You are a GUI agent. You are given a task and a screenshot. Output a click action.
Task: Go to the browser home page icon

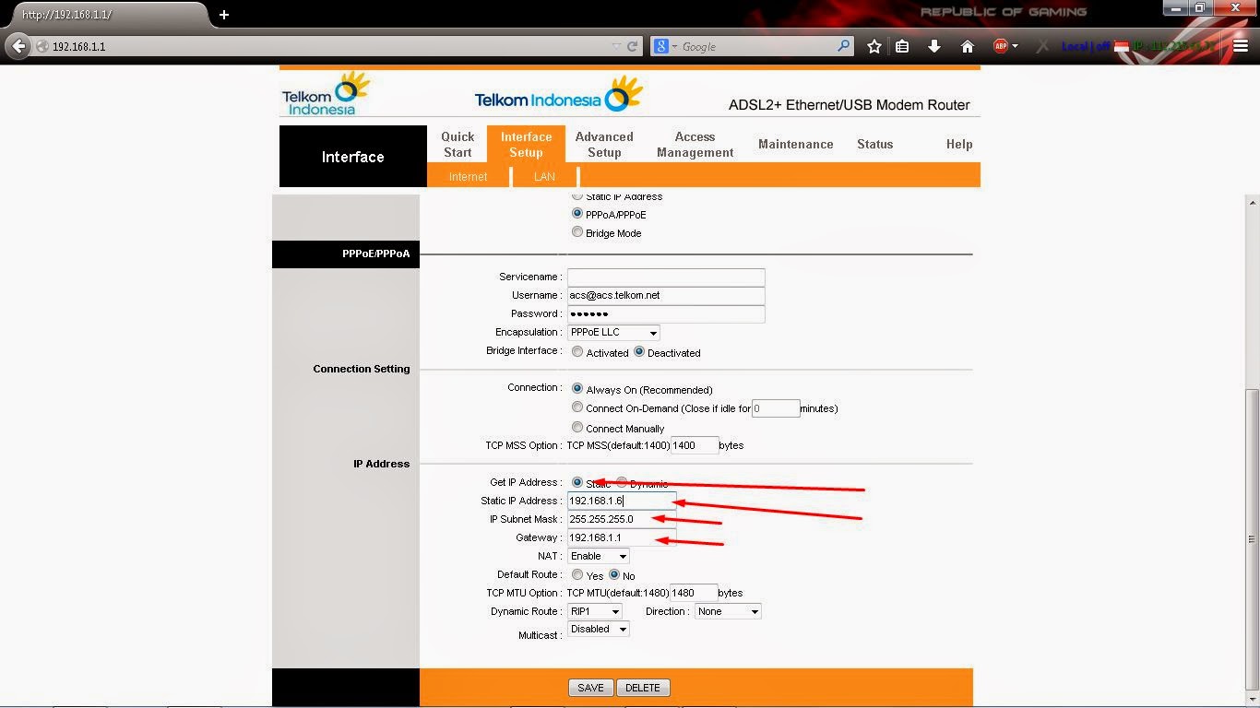pos(968,46)
